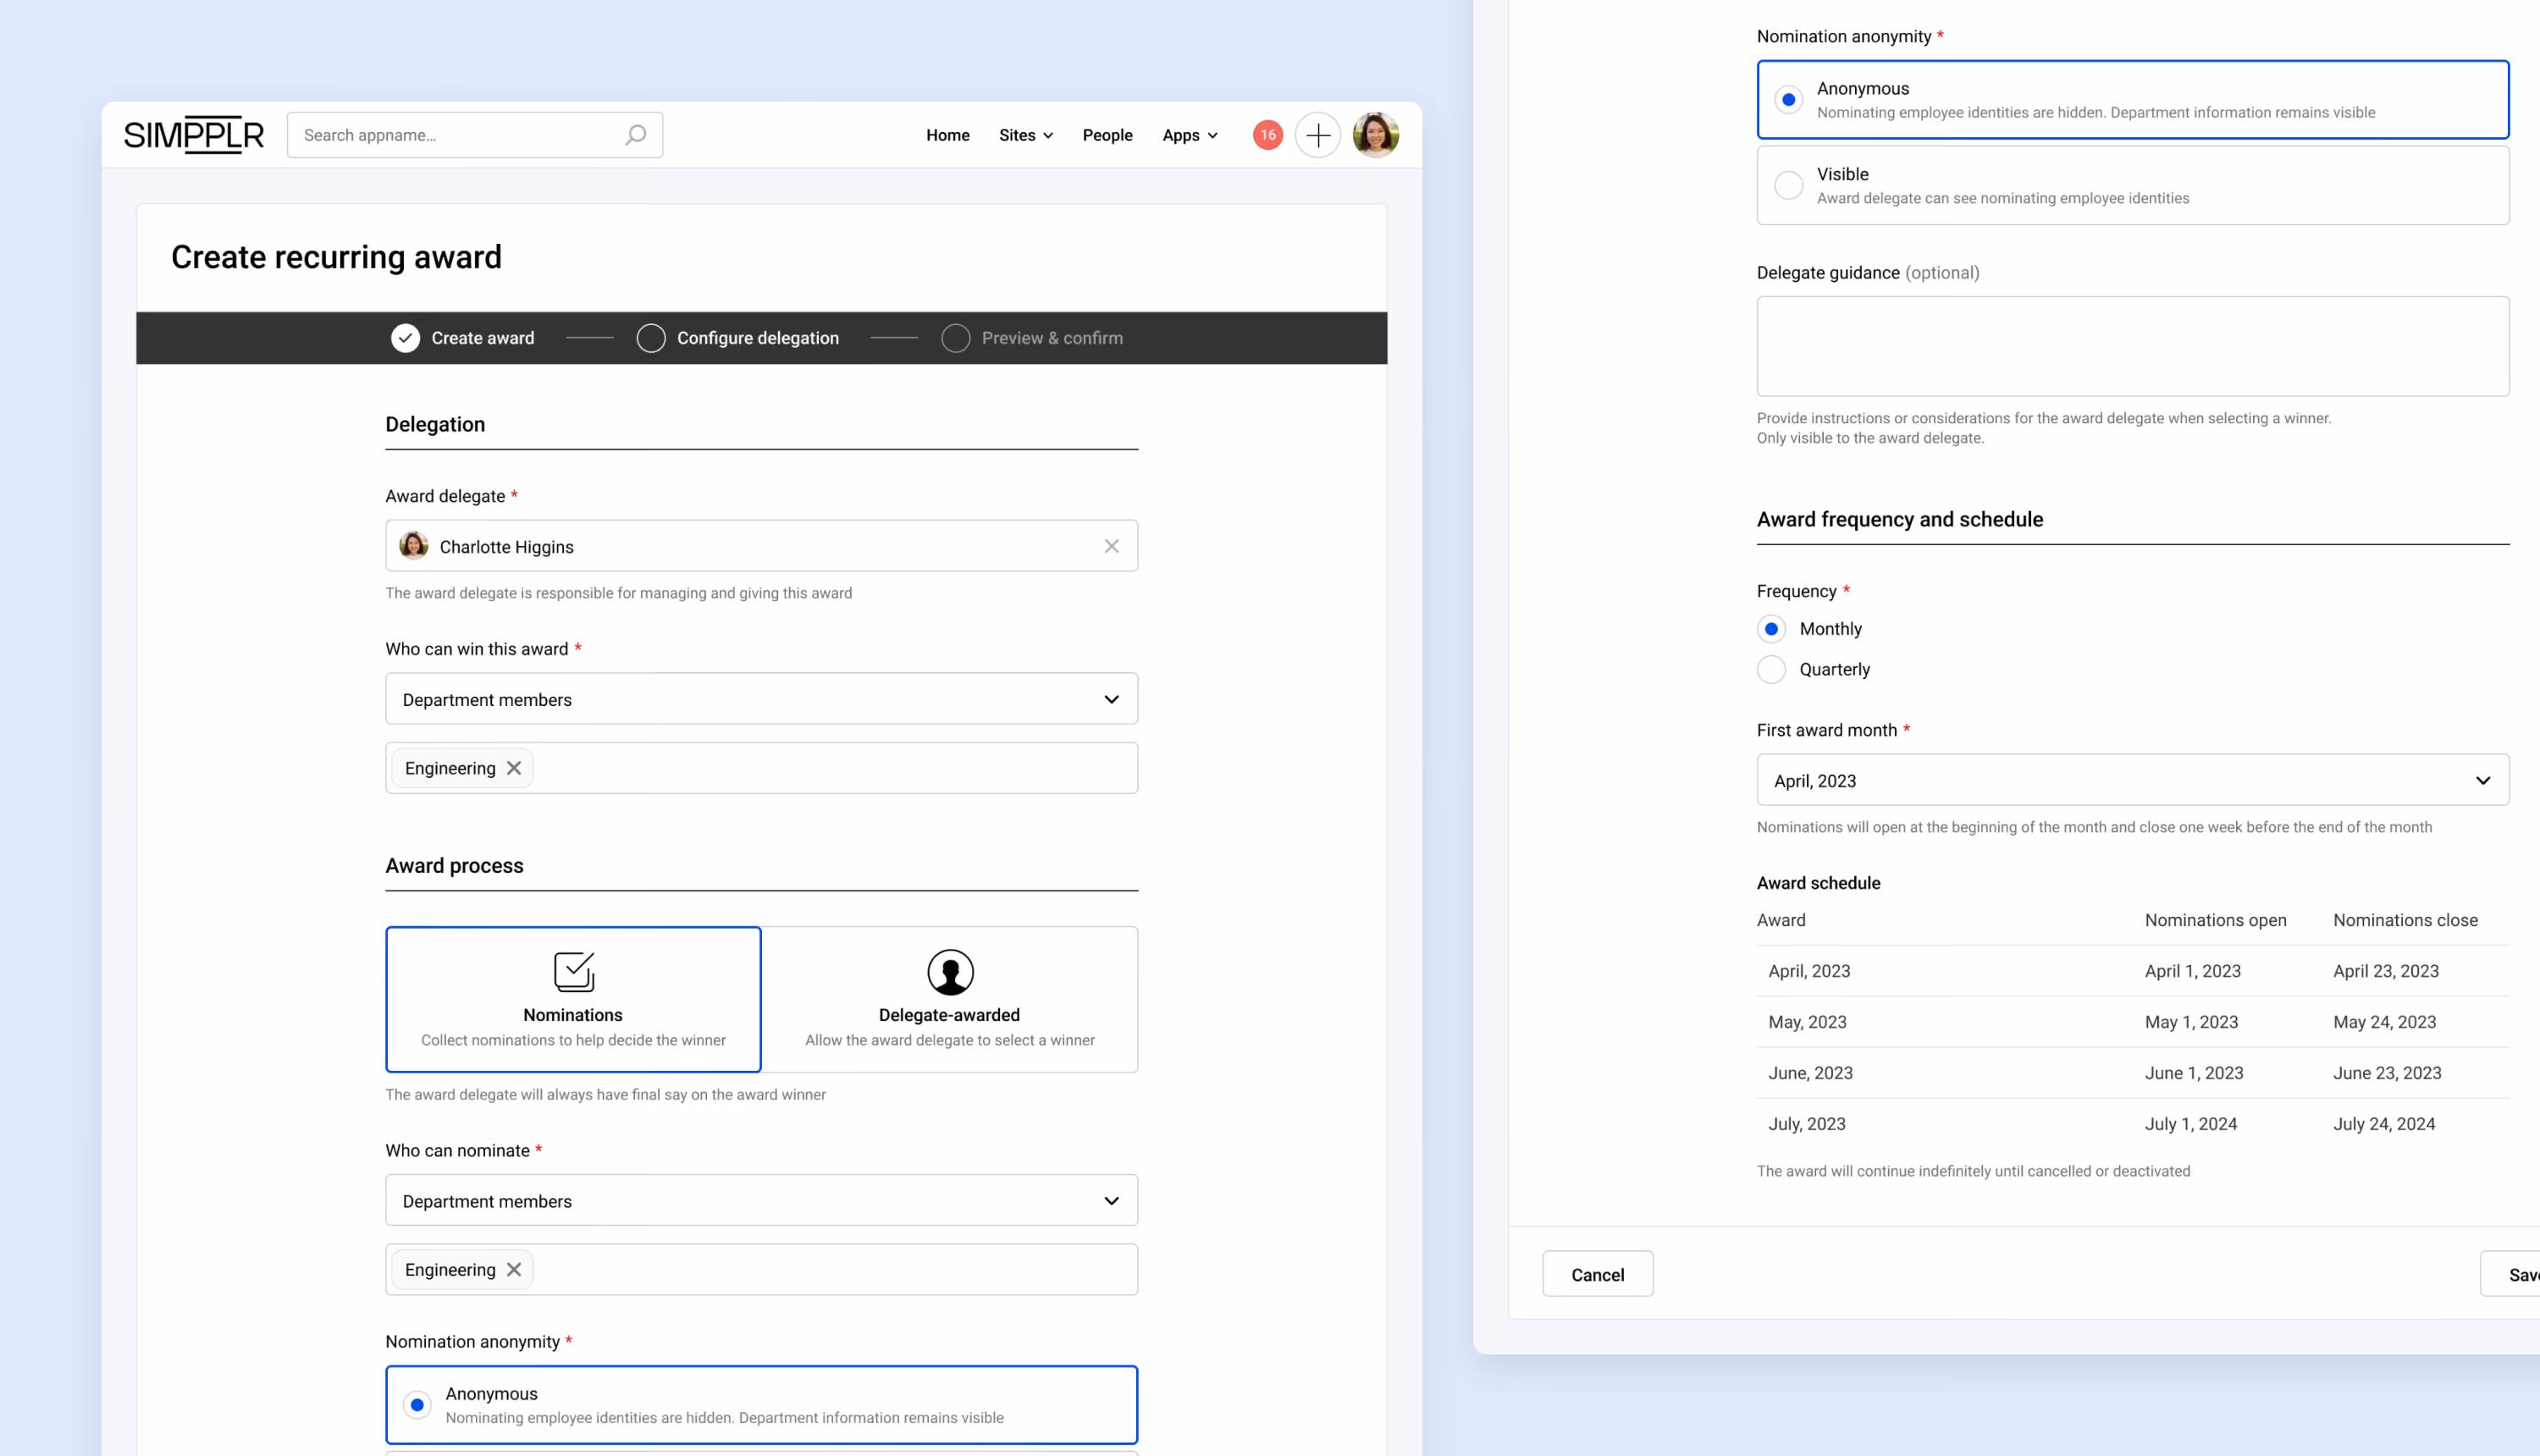The height and width of the screenshot is (1456, 2540).
Task: Click 'Create recurring award' page title
Action: pos(336,257)
